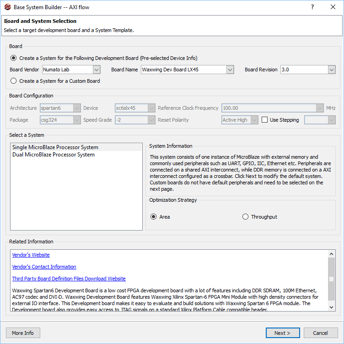Select Dual MicroBlaze Processor System

[x=54, y=155]
